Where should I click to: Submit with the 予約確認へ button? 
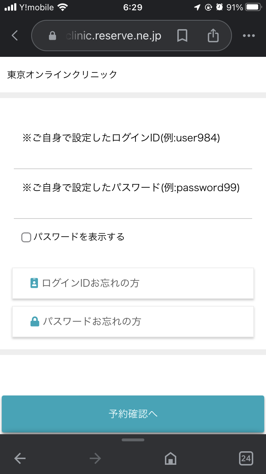pos(133,414)
